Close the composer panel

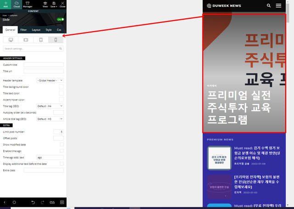(62, 5)
